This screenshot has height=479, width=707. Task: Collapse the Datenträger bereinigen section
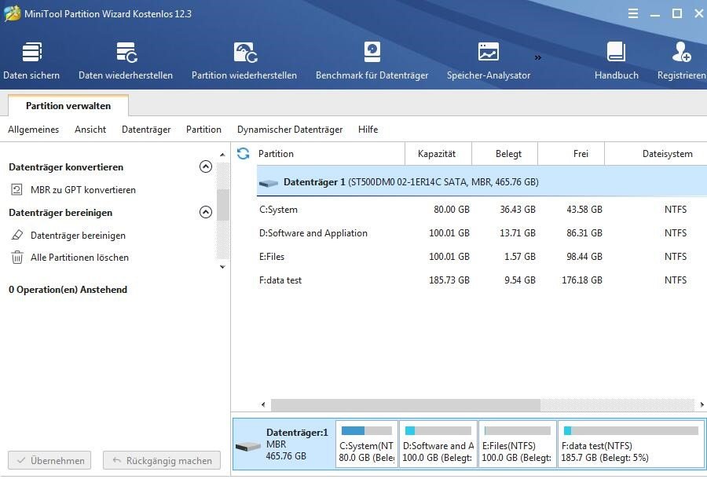(x=205, y=212)
